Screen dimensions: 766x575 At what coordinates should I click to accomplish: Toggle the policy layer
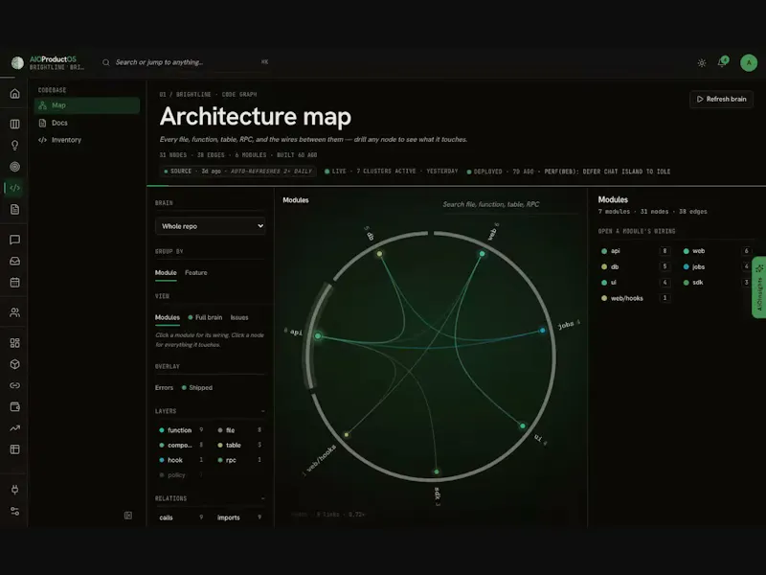[181, 474]
